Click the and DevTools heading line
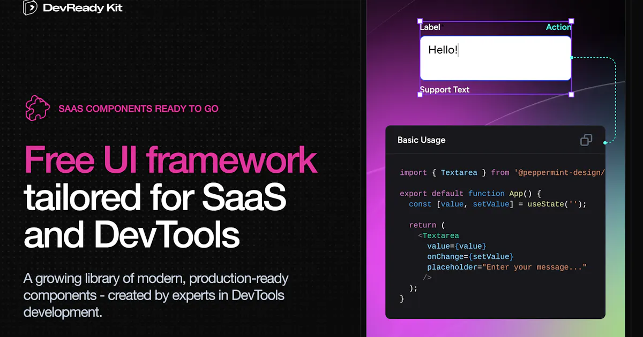Screen dimensions: 643x337 pyautogui.click(x=132, y=234)
